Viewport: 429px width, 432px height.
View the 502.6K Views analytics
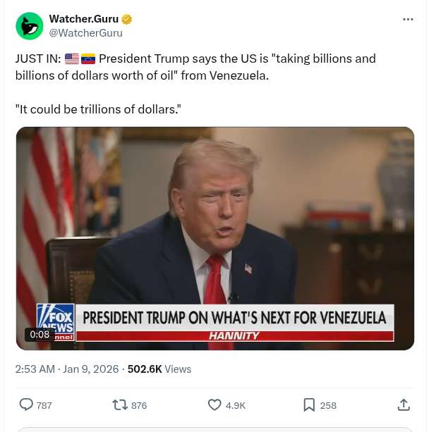click(159, 369)
